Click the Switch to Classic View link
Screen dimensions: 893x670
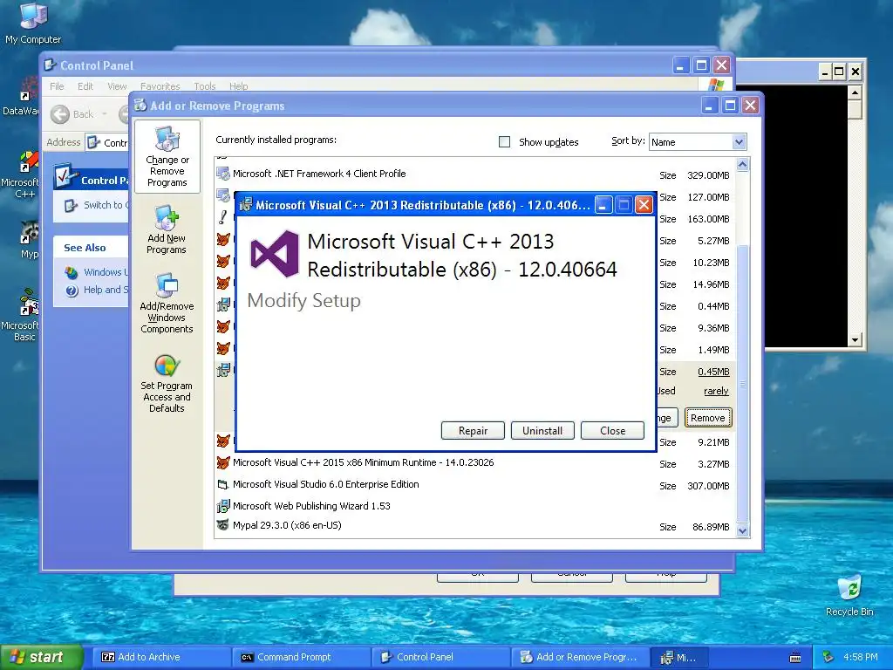pos(106,205)
